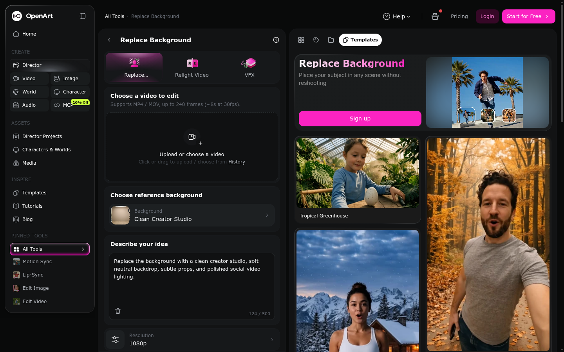Expand the All Tools pinned item
564x352 pixels.
coord(50,249)
